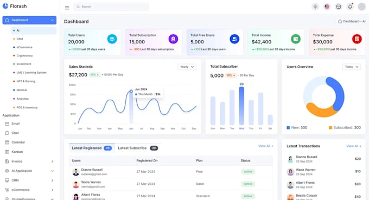Switch theme with the sun icon
This screenshot has height=200, width=369.
pos(315,7)
